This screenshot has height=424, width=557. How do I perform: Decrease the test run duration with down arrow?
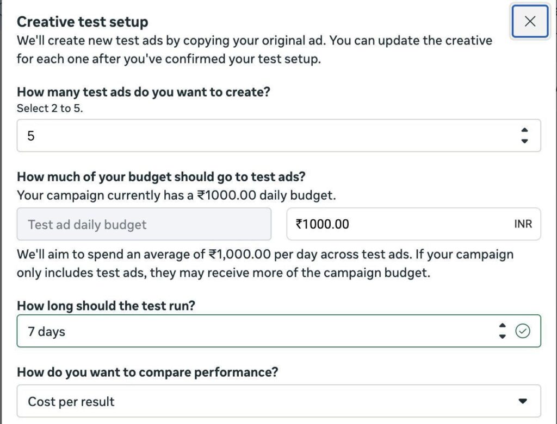pyautogui.click(x=502, y=337)
